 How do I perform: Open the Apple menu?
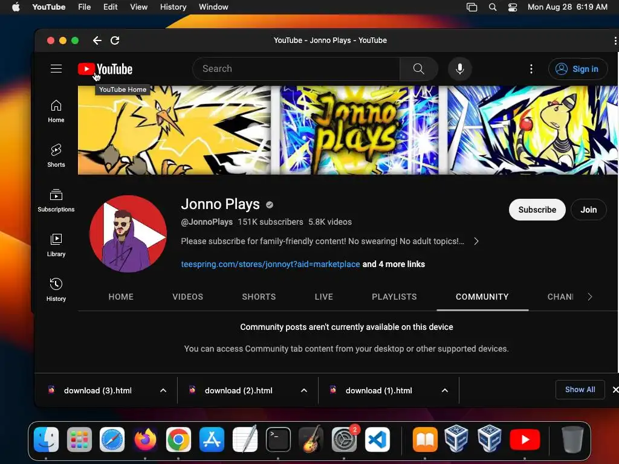16,7
